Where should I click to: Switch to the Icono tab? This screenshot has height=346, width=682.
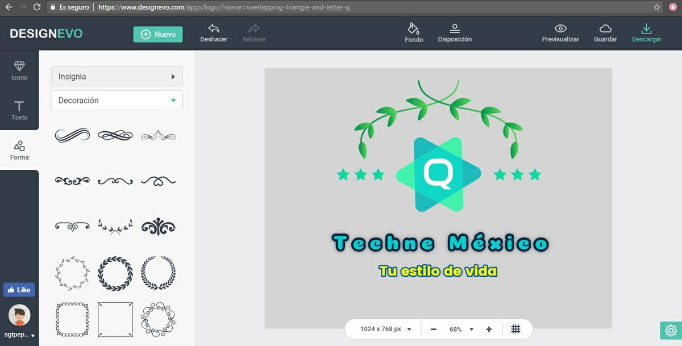[x=19, y=70]
